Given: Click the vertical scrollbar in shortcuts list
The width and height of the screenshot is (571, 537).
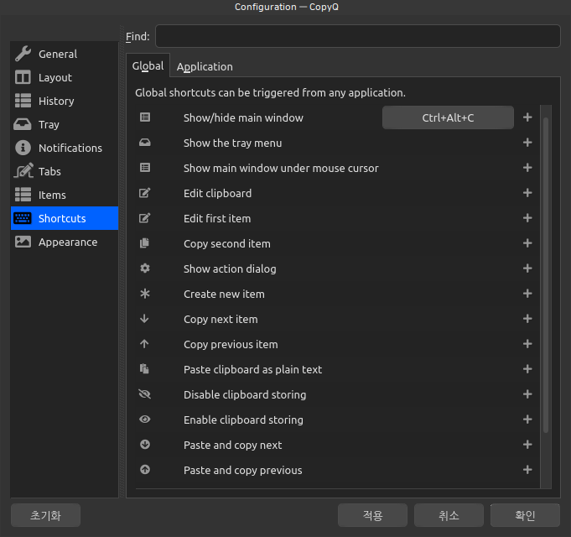Looking at the screenshot, I should pos(546,277).
